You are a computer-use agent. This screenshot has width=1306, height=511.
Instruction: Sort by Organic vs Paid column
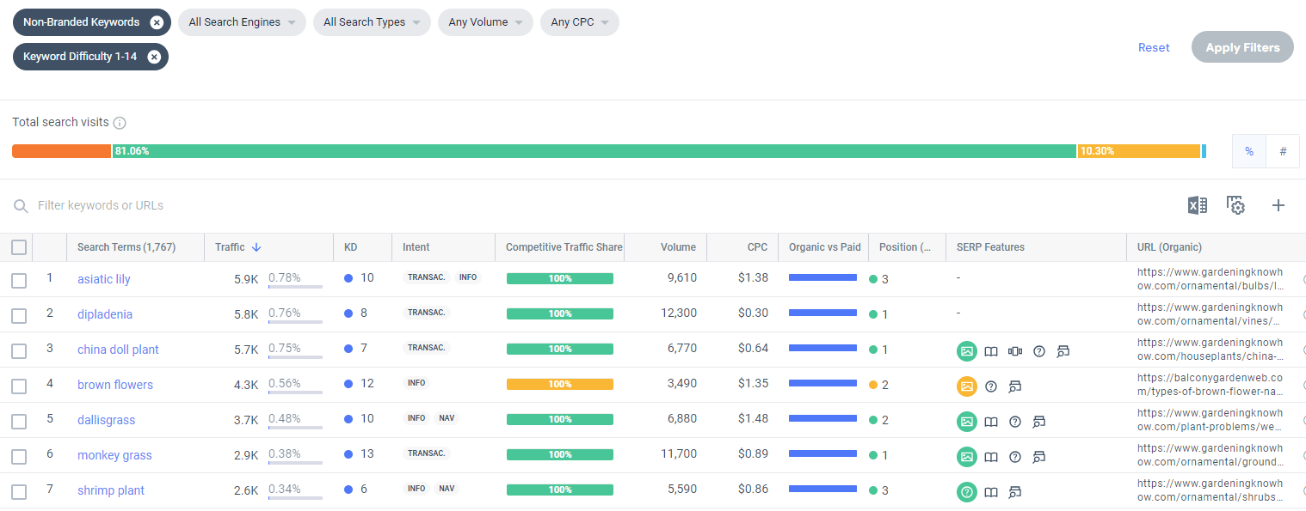click(x=824, y=247)
